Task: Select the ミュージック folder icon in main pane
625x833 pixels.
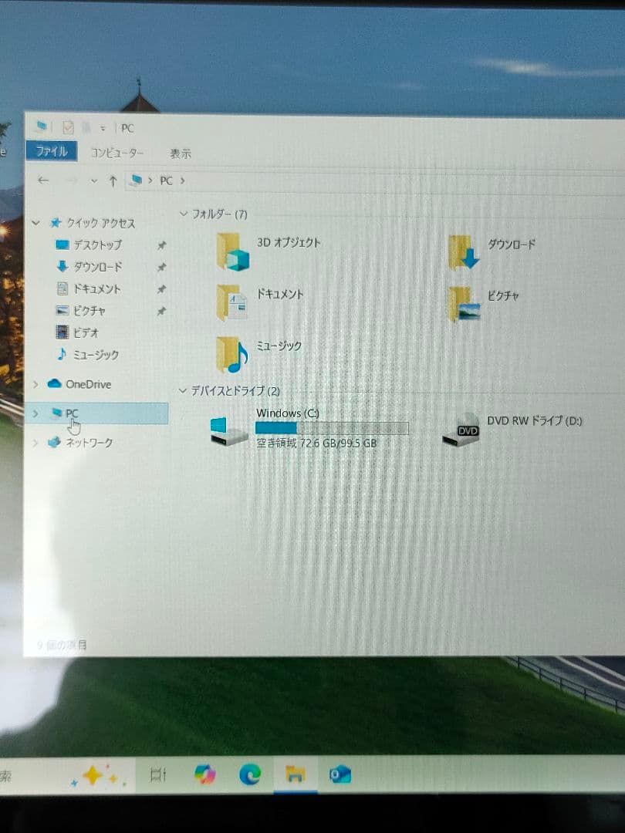Action: pos(232,354)
